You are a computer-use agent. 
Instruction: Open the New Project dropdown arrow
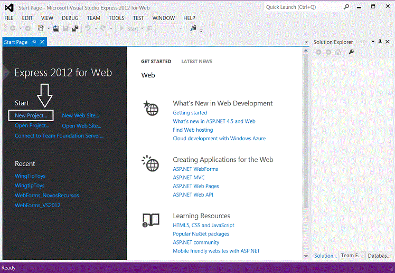tap(49, 28)
